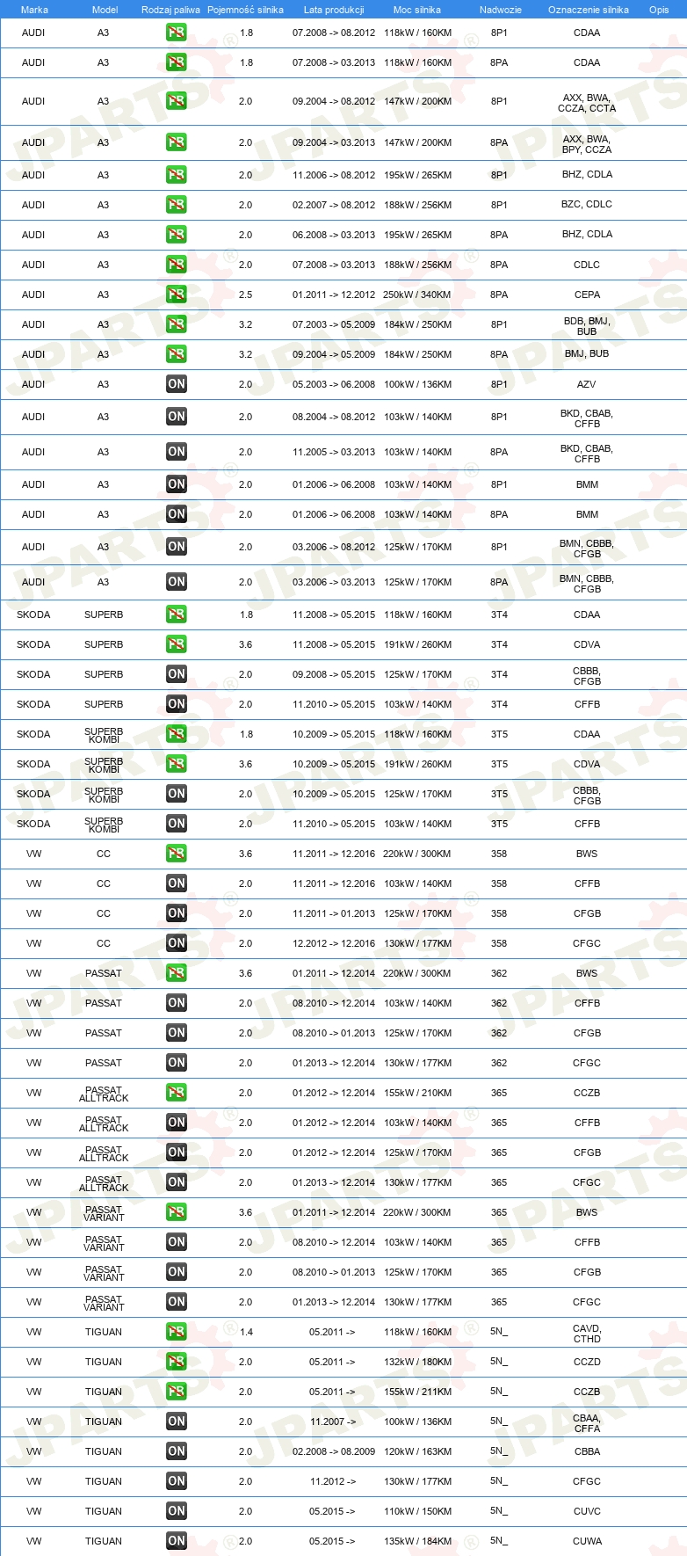Click the AZV engine code
Viewport: 687px width, 1556px height.
[x=587, y=384]
